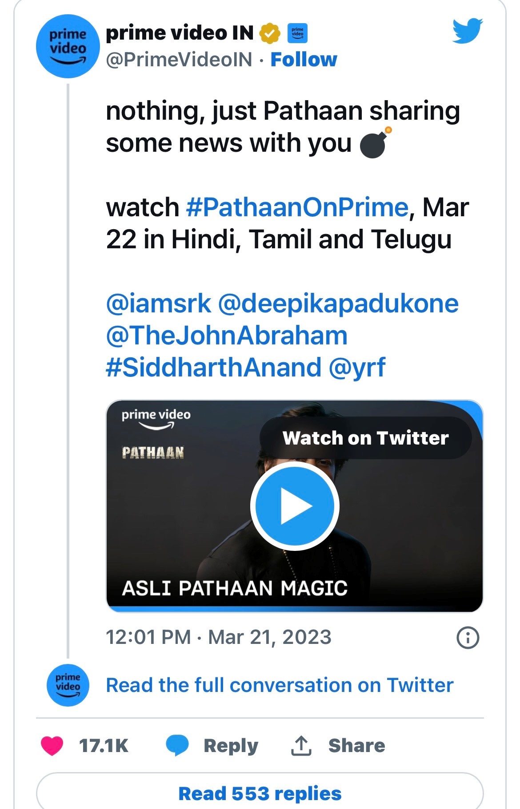520x809 pixels.
Task: Click the small Prime Video avatar below thread
Action: (x=68, y=685)
